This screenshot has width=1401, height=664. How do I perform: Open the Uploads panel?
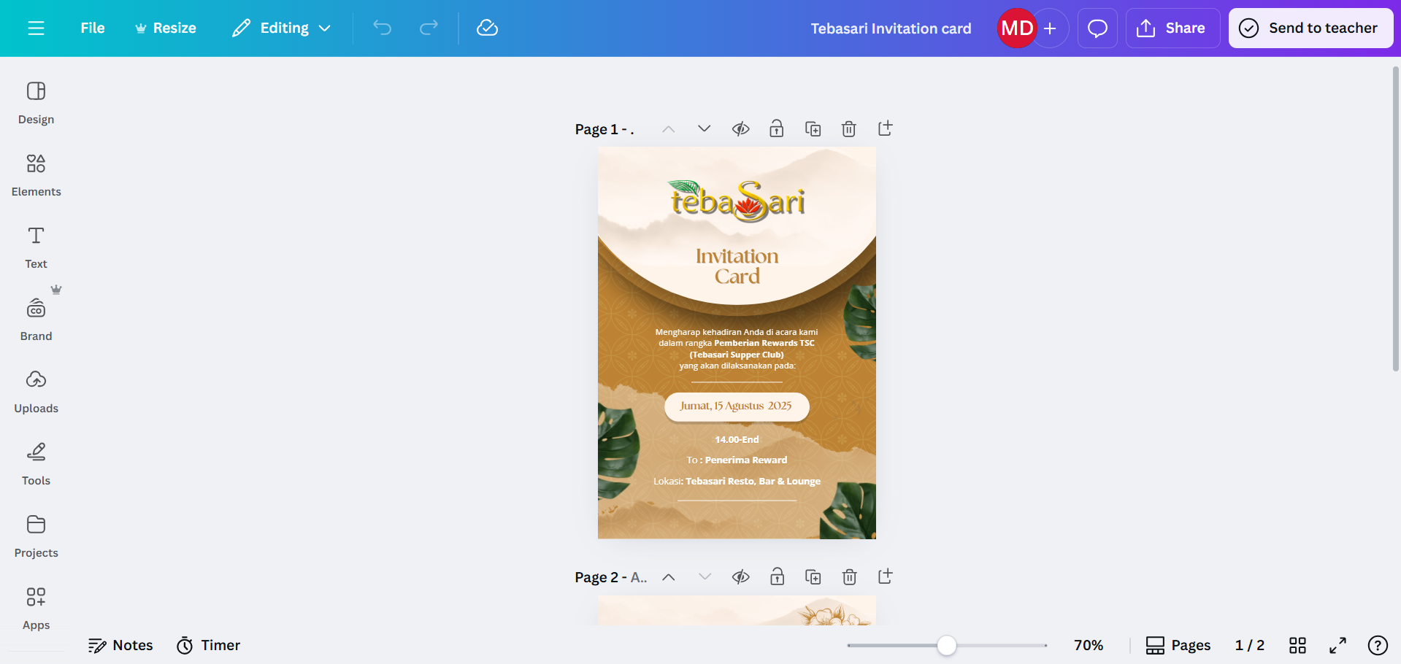[x=36, y=392]
